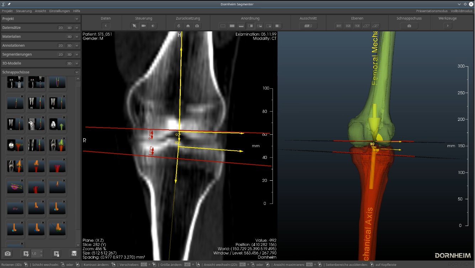Toggle the 3D button for Datensätze
This screenshot has width=475, height=268.
(69, 27)
